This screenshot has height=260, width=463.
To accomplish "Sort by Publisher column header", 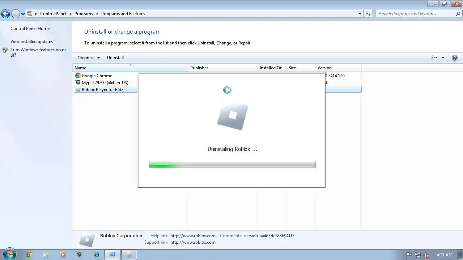I will (222, 68).
